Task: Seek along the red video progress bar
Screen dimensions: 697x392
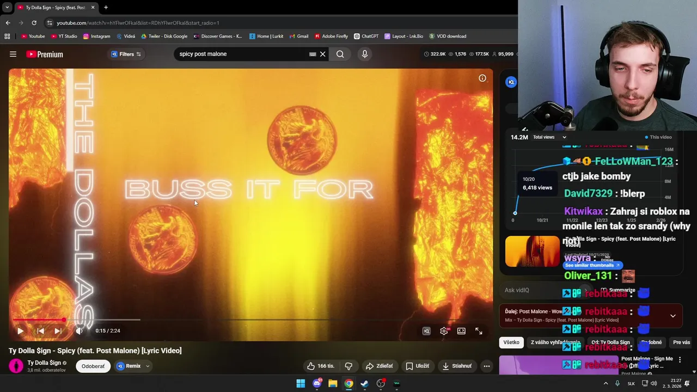Action: [x=38, y=320]
